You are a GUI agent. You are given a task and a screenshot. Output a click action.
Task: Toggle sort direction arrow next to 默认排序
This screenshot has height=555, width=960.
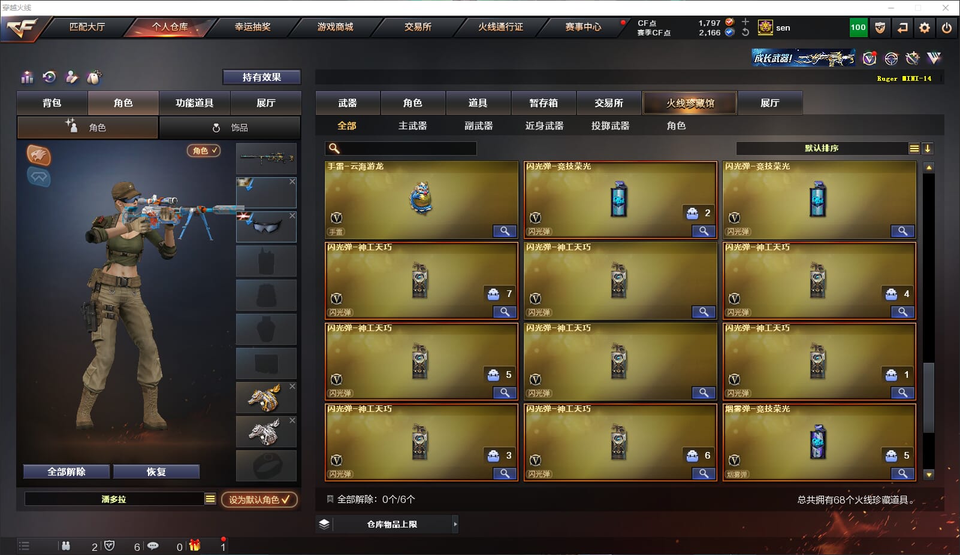tap(927, 148)
